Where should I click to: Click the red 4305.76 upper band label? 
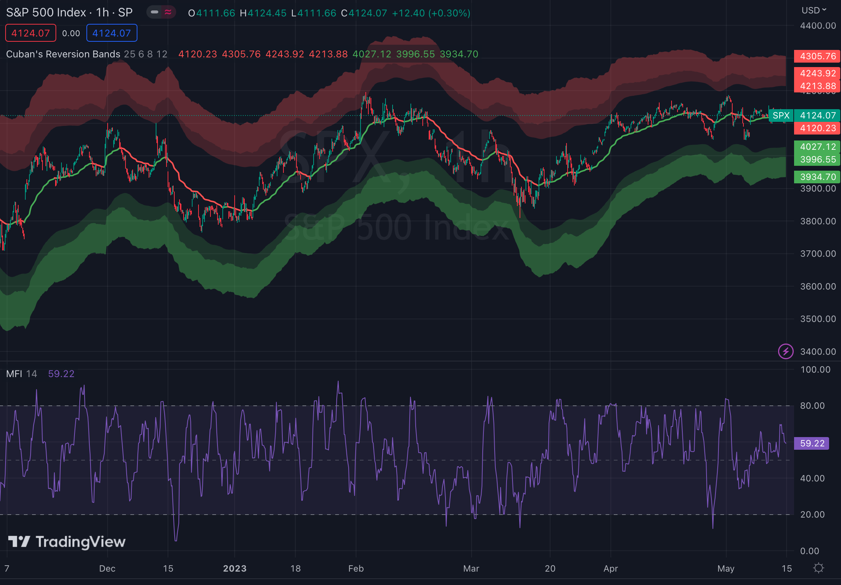[817, 56]
